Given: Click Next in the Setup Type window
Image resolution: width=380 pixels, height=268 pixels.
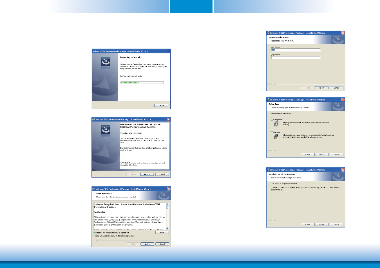Looking at the screenshot, I should [x=322, y=155].
